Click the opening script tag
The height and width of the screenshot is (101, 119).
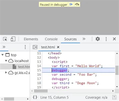coord(59,62)
